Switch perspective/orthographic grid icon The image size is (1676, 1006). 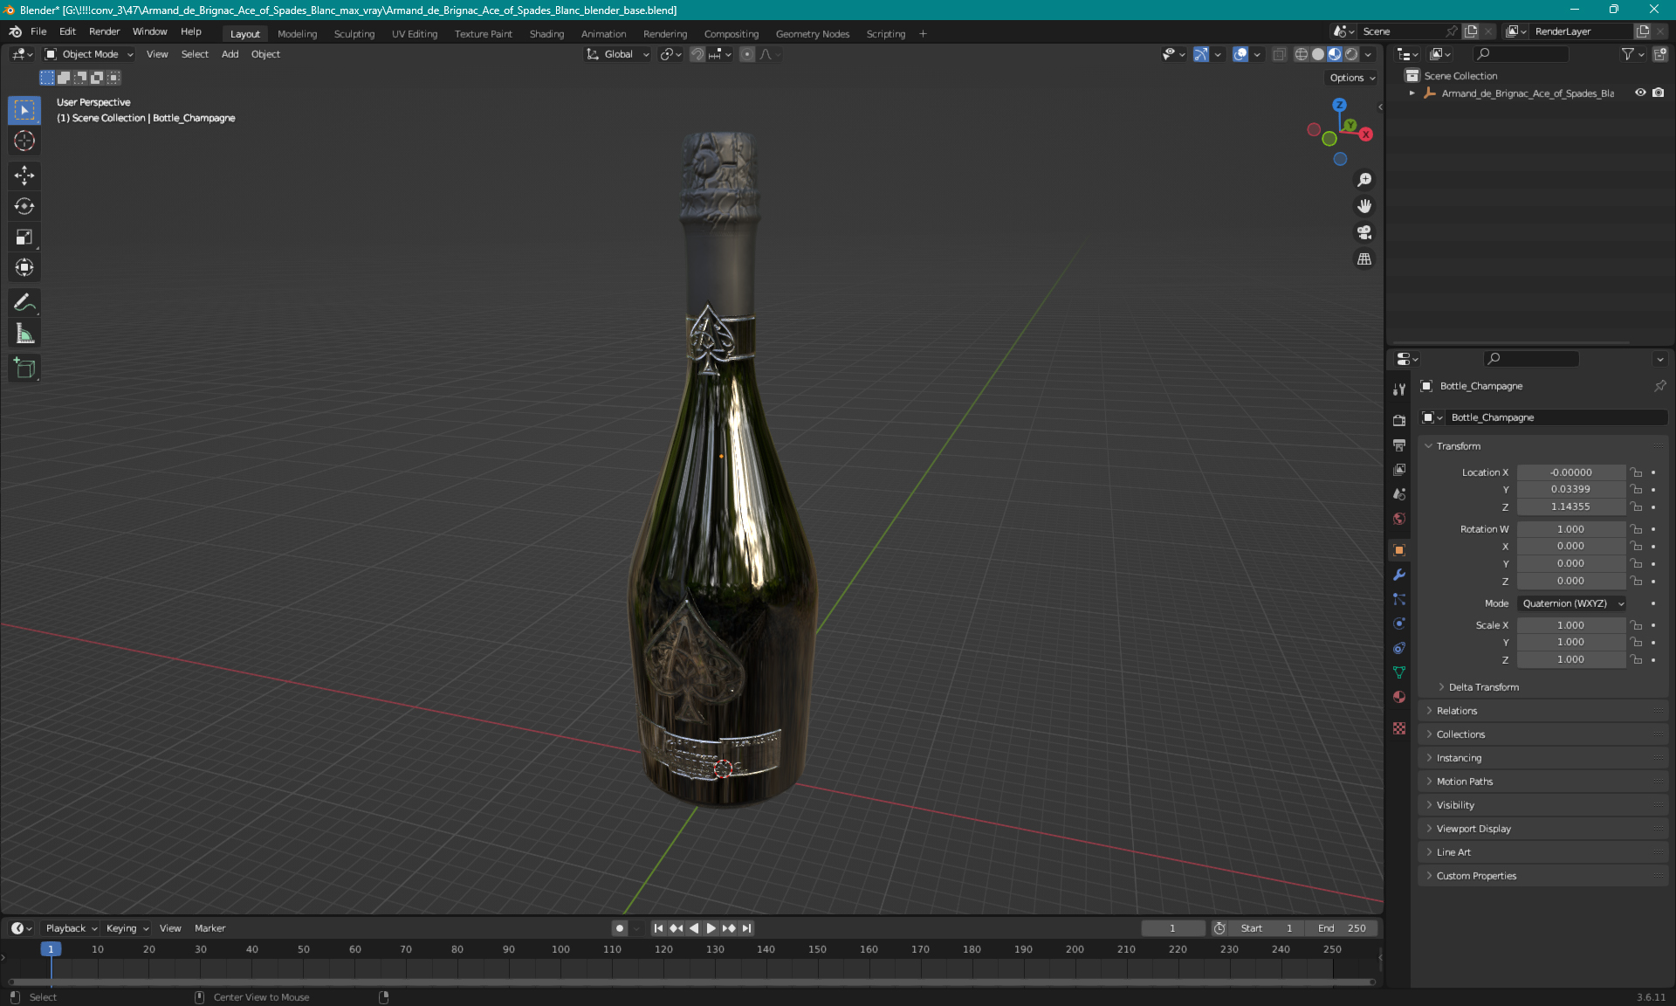(1364, 259)
